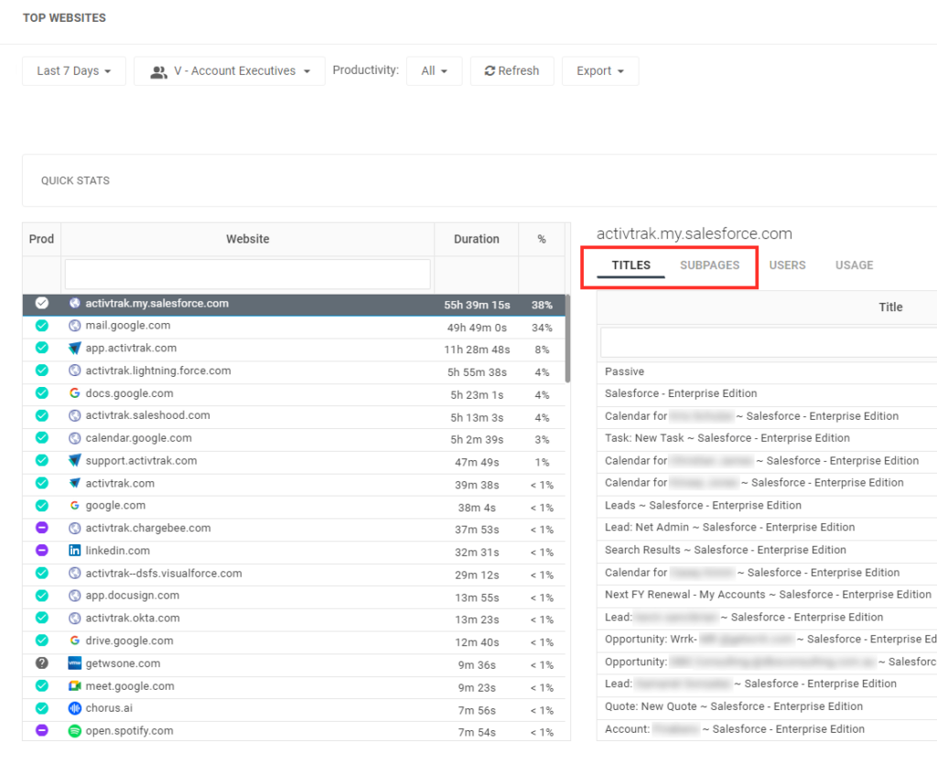Viewport: 937px width, 763px height.
Task: Click the Refresh button
Action: click(512, 70)
